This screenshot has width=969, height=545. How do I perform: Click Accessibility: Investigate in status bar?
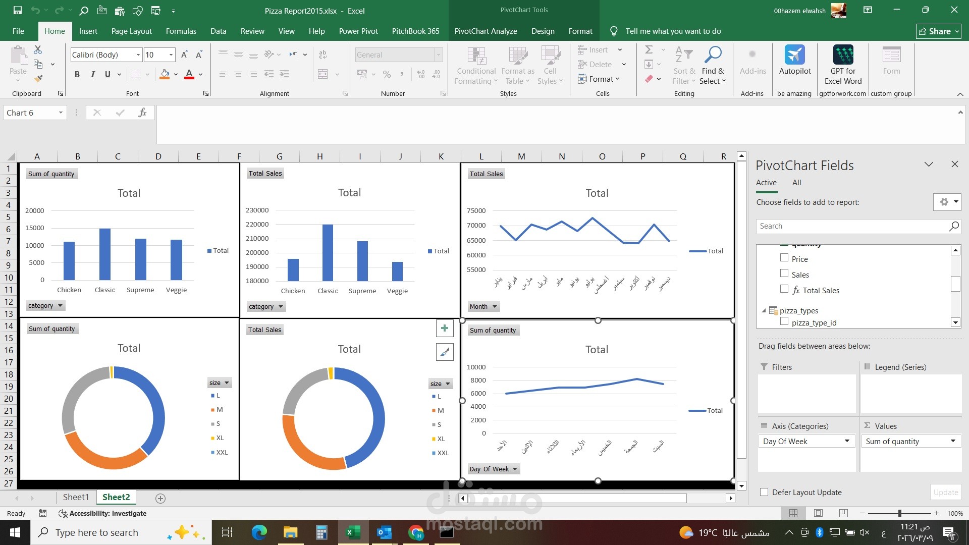pyautogui.click(x=103, y=513)
